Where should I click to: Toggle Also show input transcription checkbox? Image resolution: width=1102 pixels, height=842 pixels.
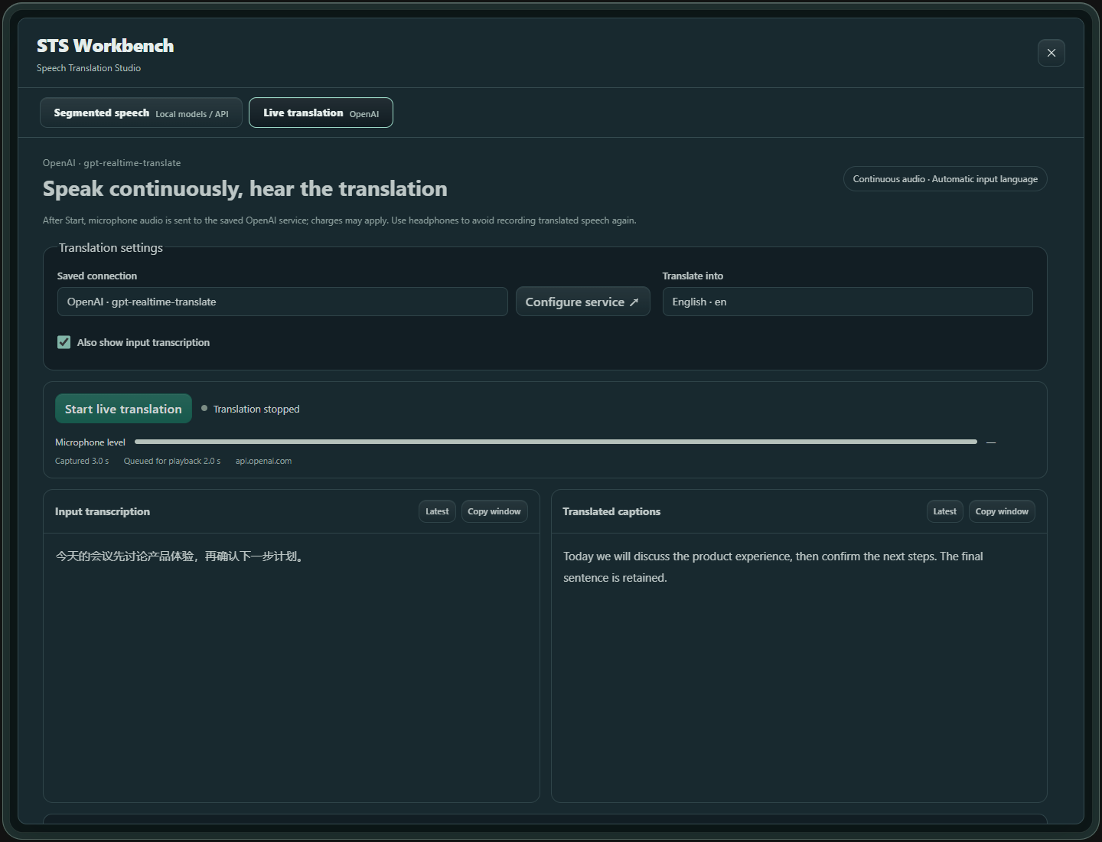click(64, 342)
